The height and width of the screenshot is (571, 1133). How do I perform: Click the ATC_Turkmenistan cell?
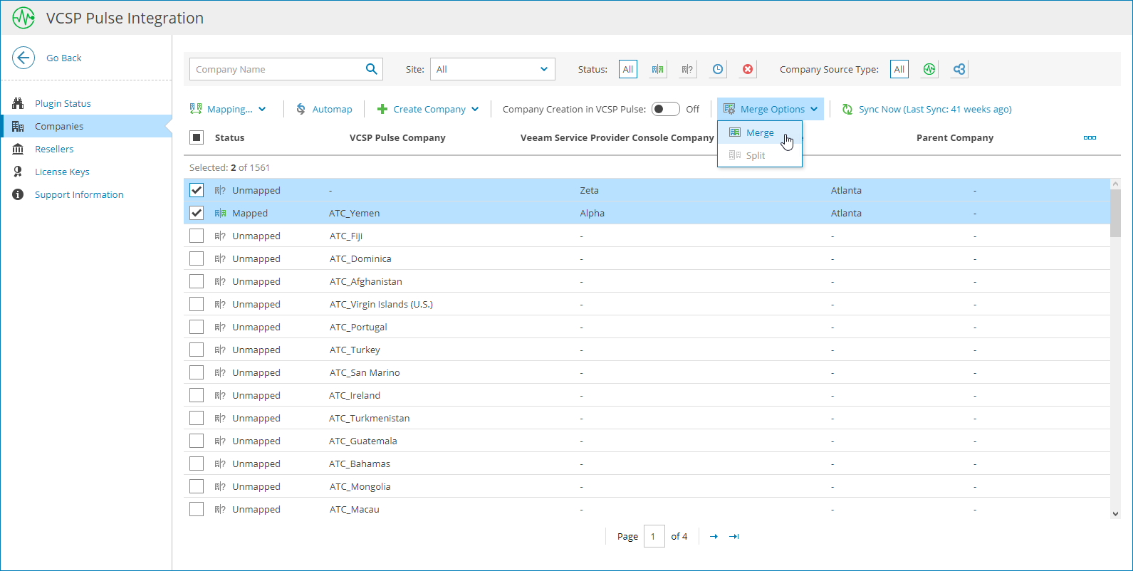(x=370, y=418)
